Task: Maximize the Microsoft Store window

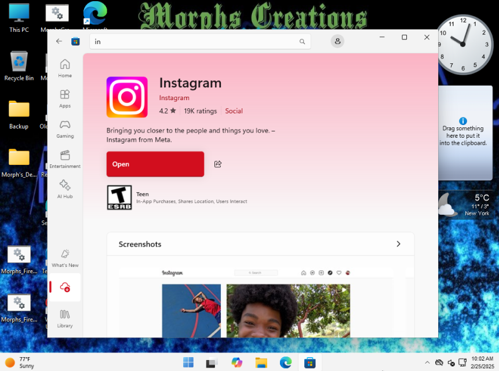Action: (x=405, y=37)
